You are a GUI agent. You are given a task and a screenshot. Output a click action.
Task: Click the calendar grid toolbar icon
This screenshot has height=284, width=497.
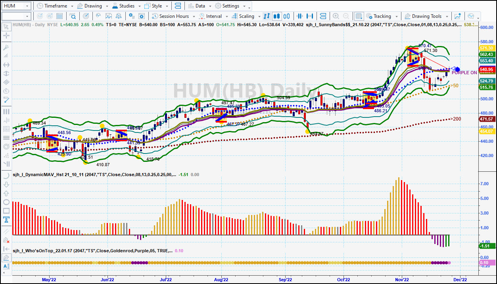59,16
